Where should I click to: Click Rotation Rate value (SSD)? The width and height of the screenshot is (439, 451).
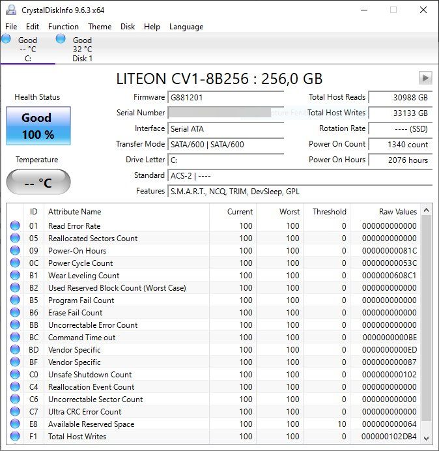point(400,128)
